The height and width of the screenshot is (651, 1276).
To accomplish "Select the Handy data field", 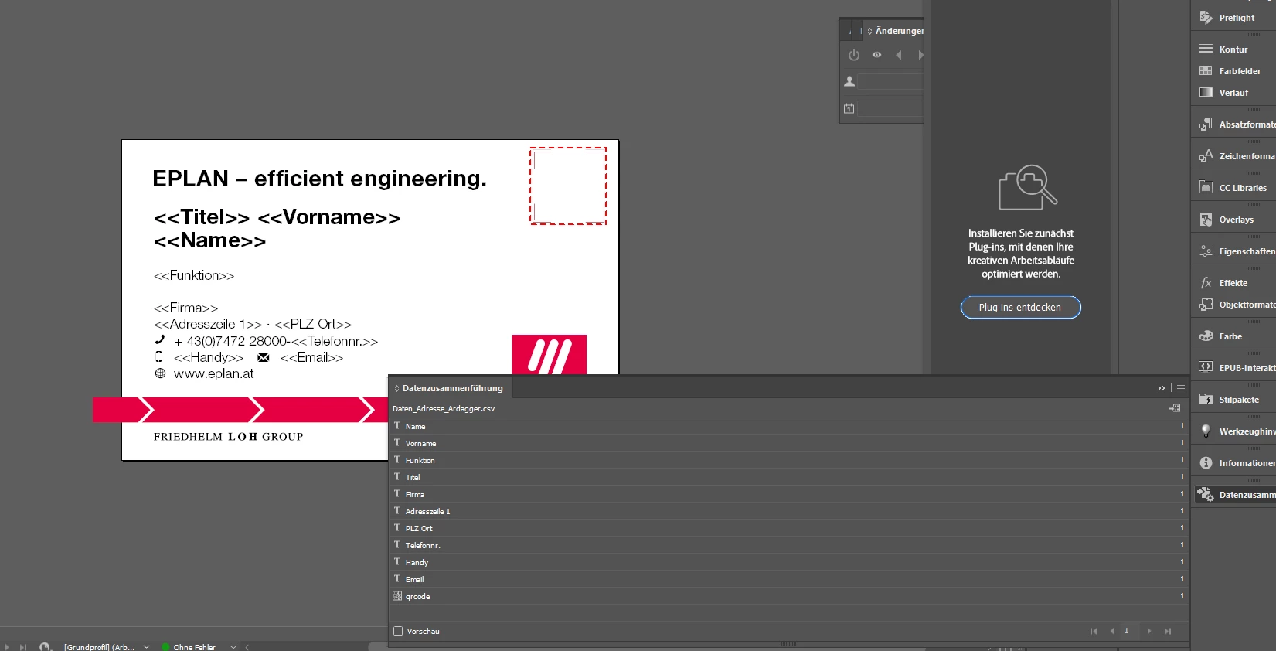I will pos(788,562).
